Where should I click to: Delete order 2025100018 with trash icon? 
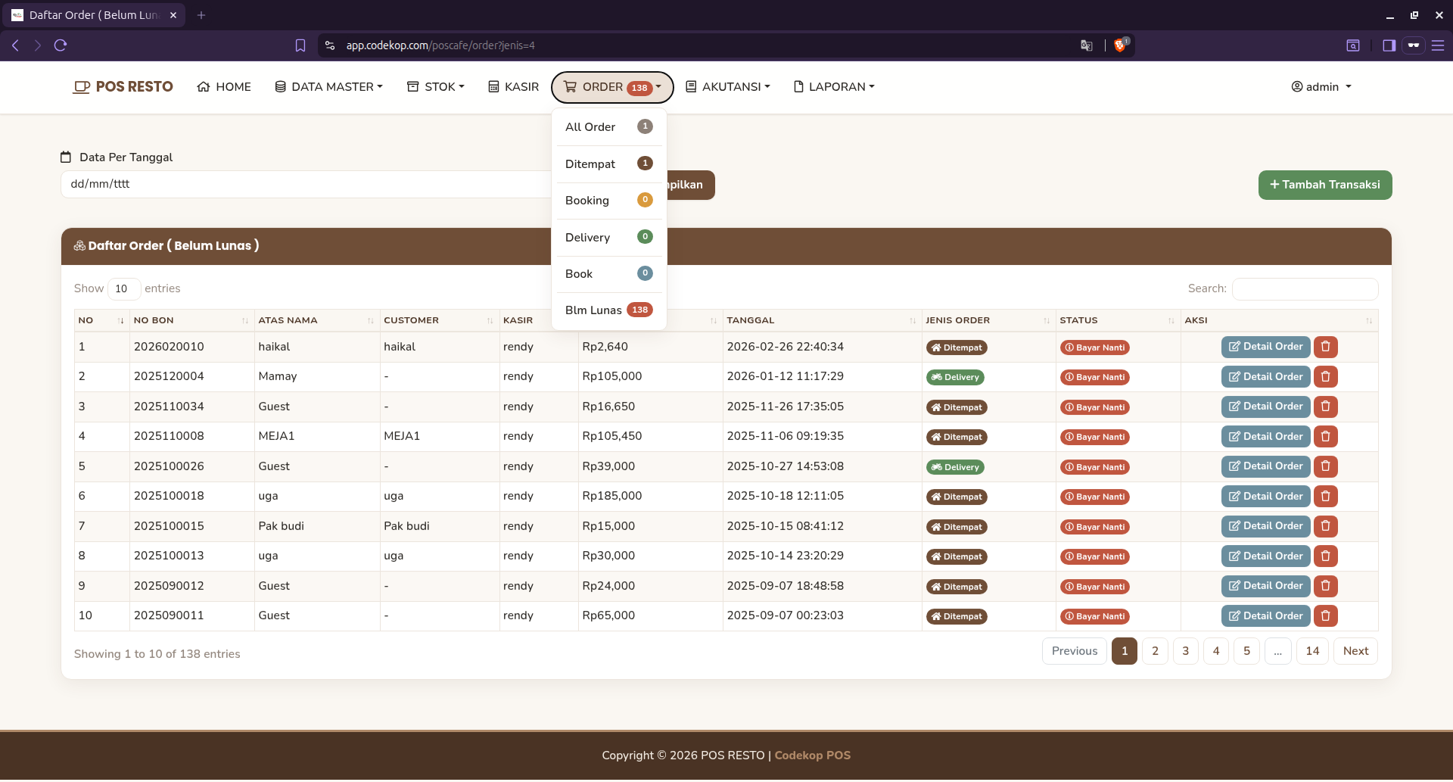pyautogui.click(x=1325, y=497)
